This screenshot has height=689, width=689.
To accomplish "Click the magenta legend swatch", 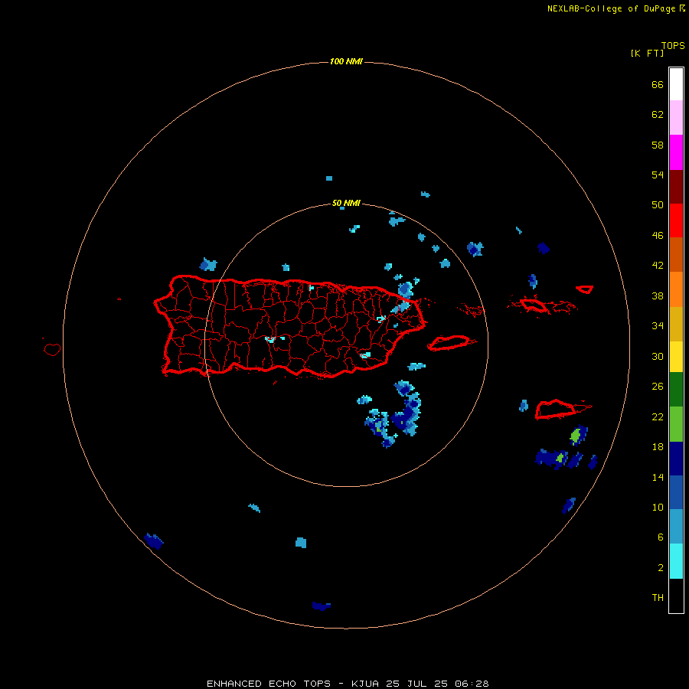I will pyautogui.click(x=676, y=152).
